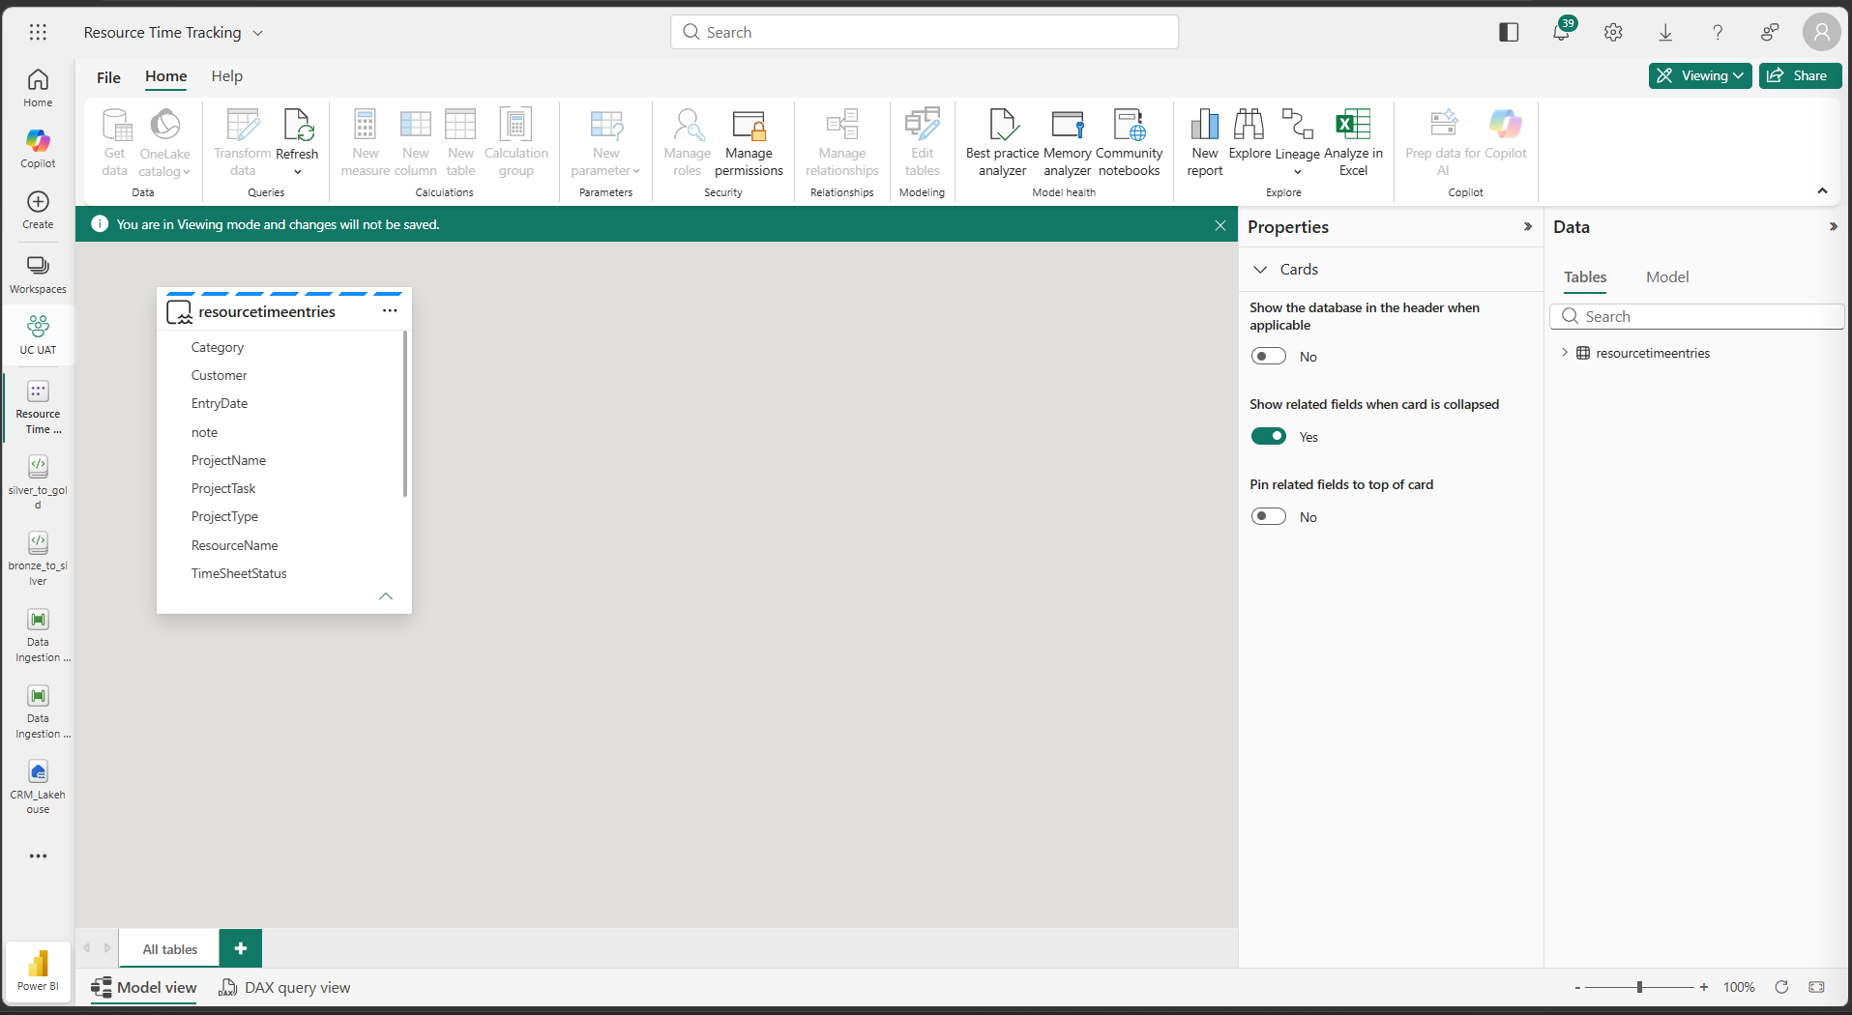Toggle pin related fields to top

pyautogui.click(x=1268, y=516)
